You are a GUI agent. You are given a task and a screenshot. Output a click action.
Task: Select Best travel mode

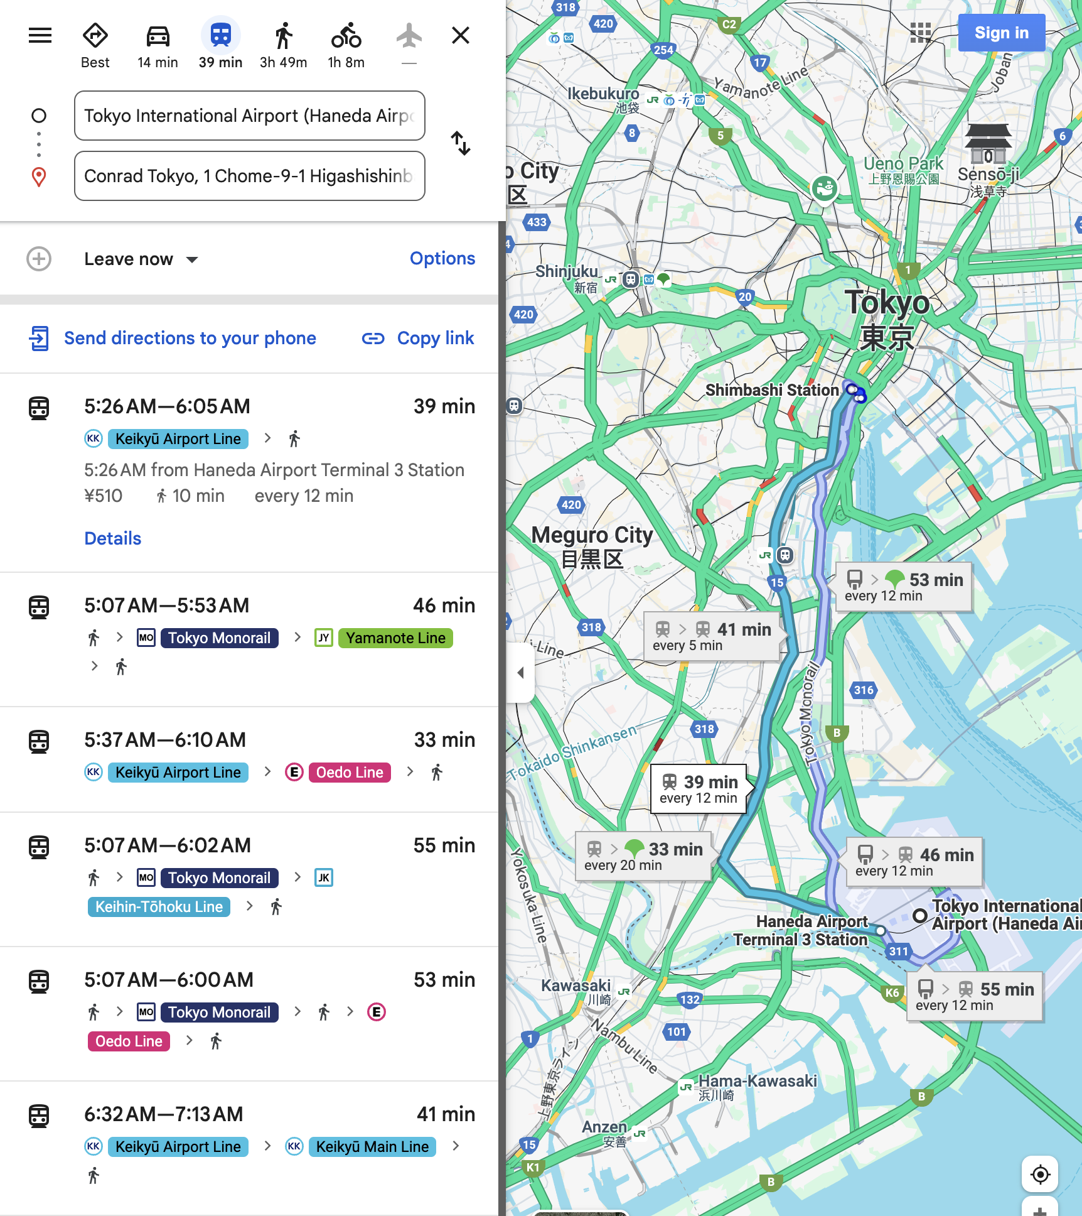coord(95,45)
